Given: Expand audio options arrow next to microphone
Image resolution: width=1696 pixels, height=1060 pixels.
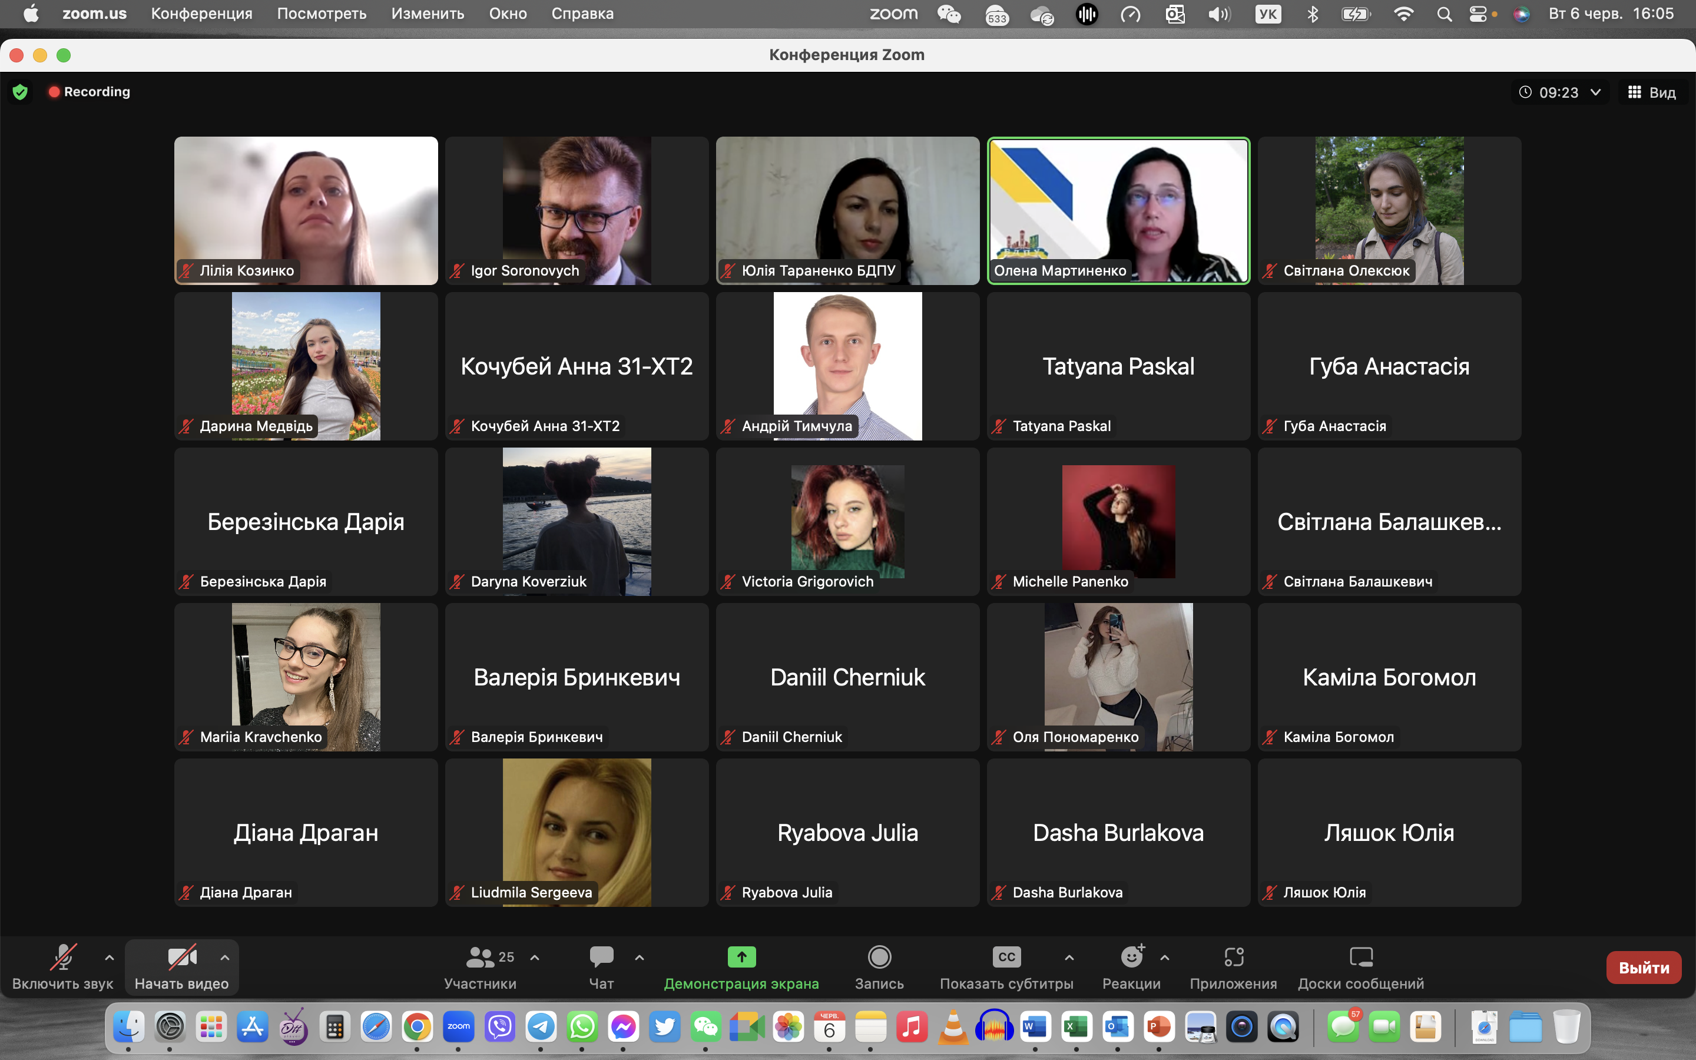Looking at the screenshot, I should [110, 957].
